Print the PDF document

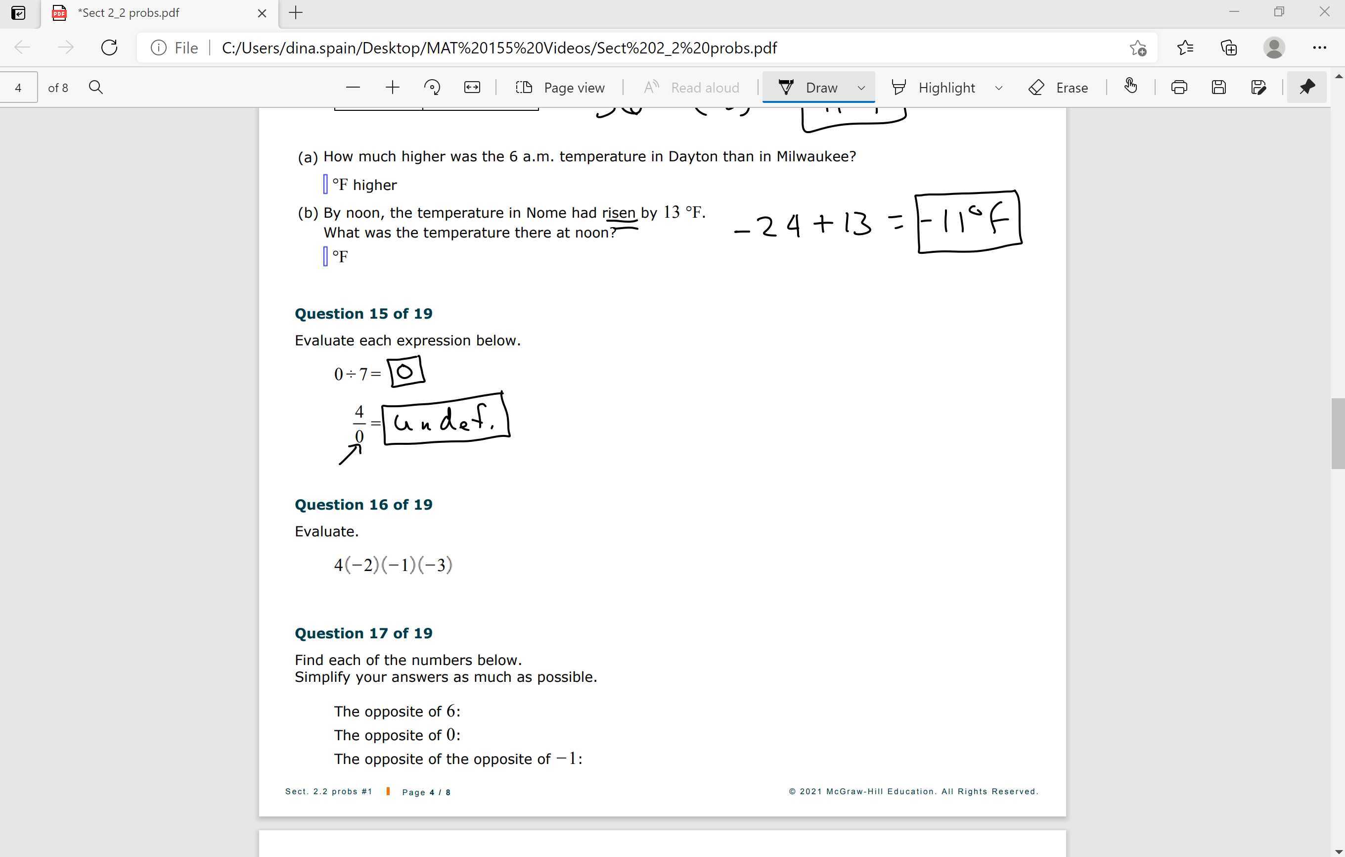point(1178,87)
